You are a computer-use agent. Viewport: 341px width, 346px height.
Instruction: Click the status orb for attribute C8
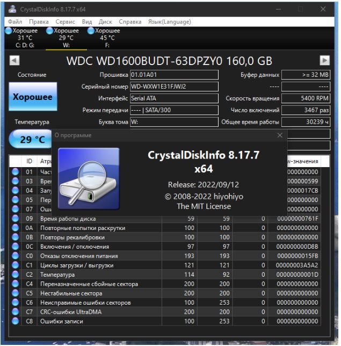(15, 321)
